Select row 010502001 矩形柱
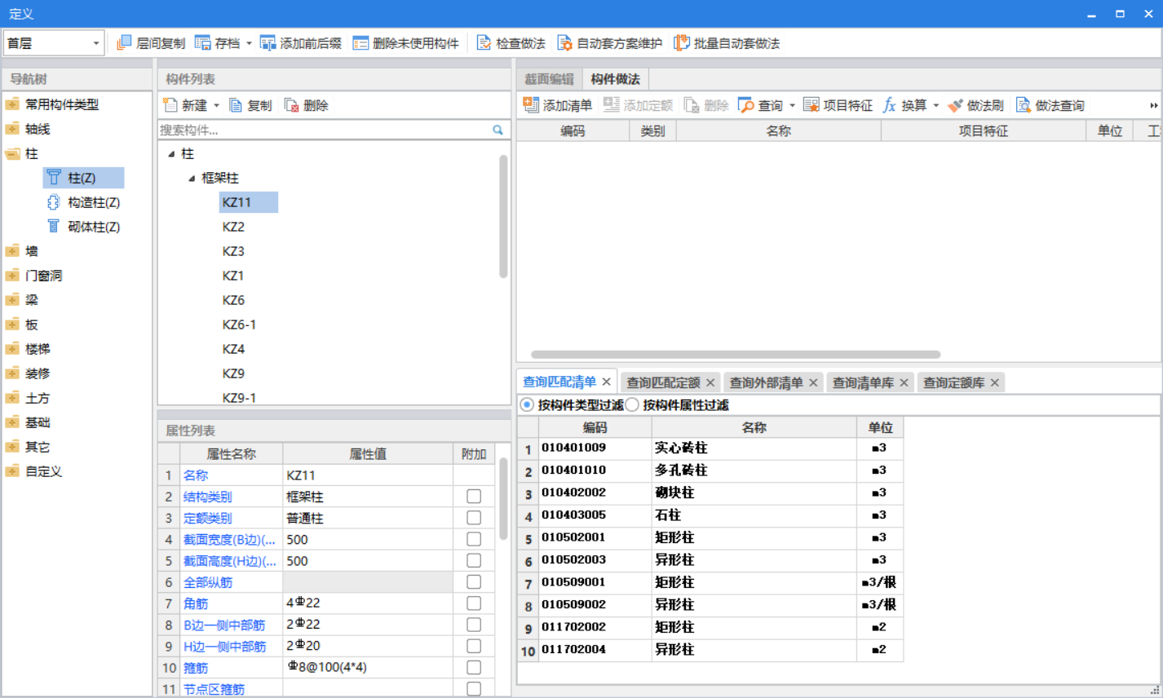The height and width of the screenshot is (698, 1163). point(710,537)
